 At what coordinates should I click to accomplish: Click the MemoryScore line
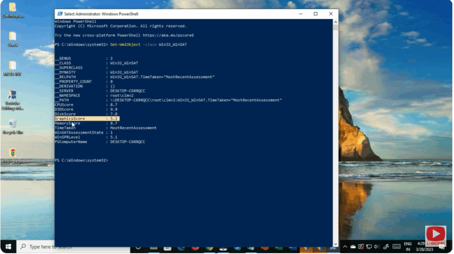[x=86, y=123]
